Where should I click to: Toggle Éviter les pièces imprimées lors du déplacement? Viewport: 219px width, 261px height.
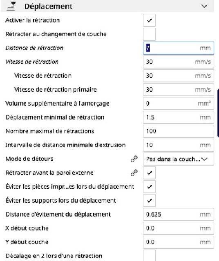[150, 187]
